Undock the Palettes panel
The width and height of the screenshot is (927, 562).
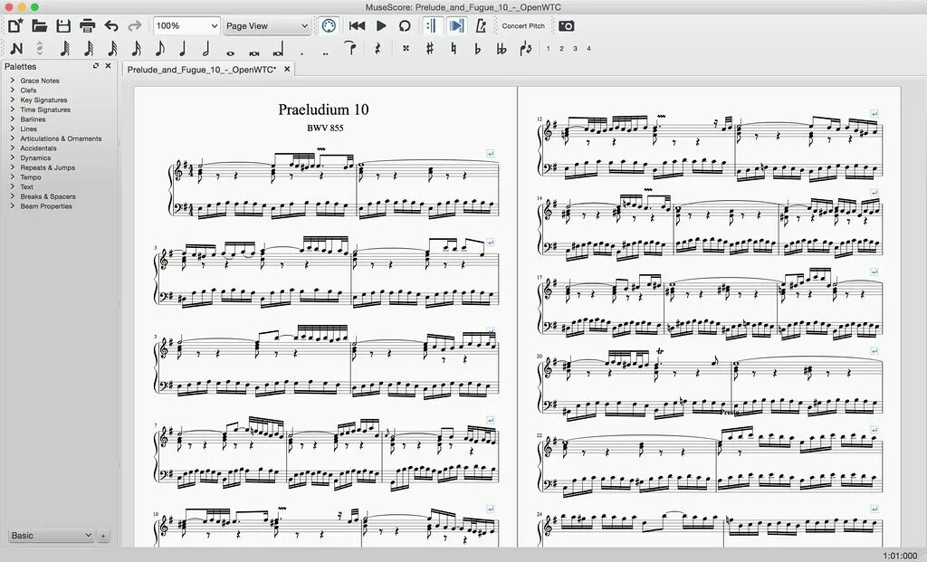tap(96, 66)
